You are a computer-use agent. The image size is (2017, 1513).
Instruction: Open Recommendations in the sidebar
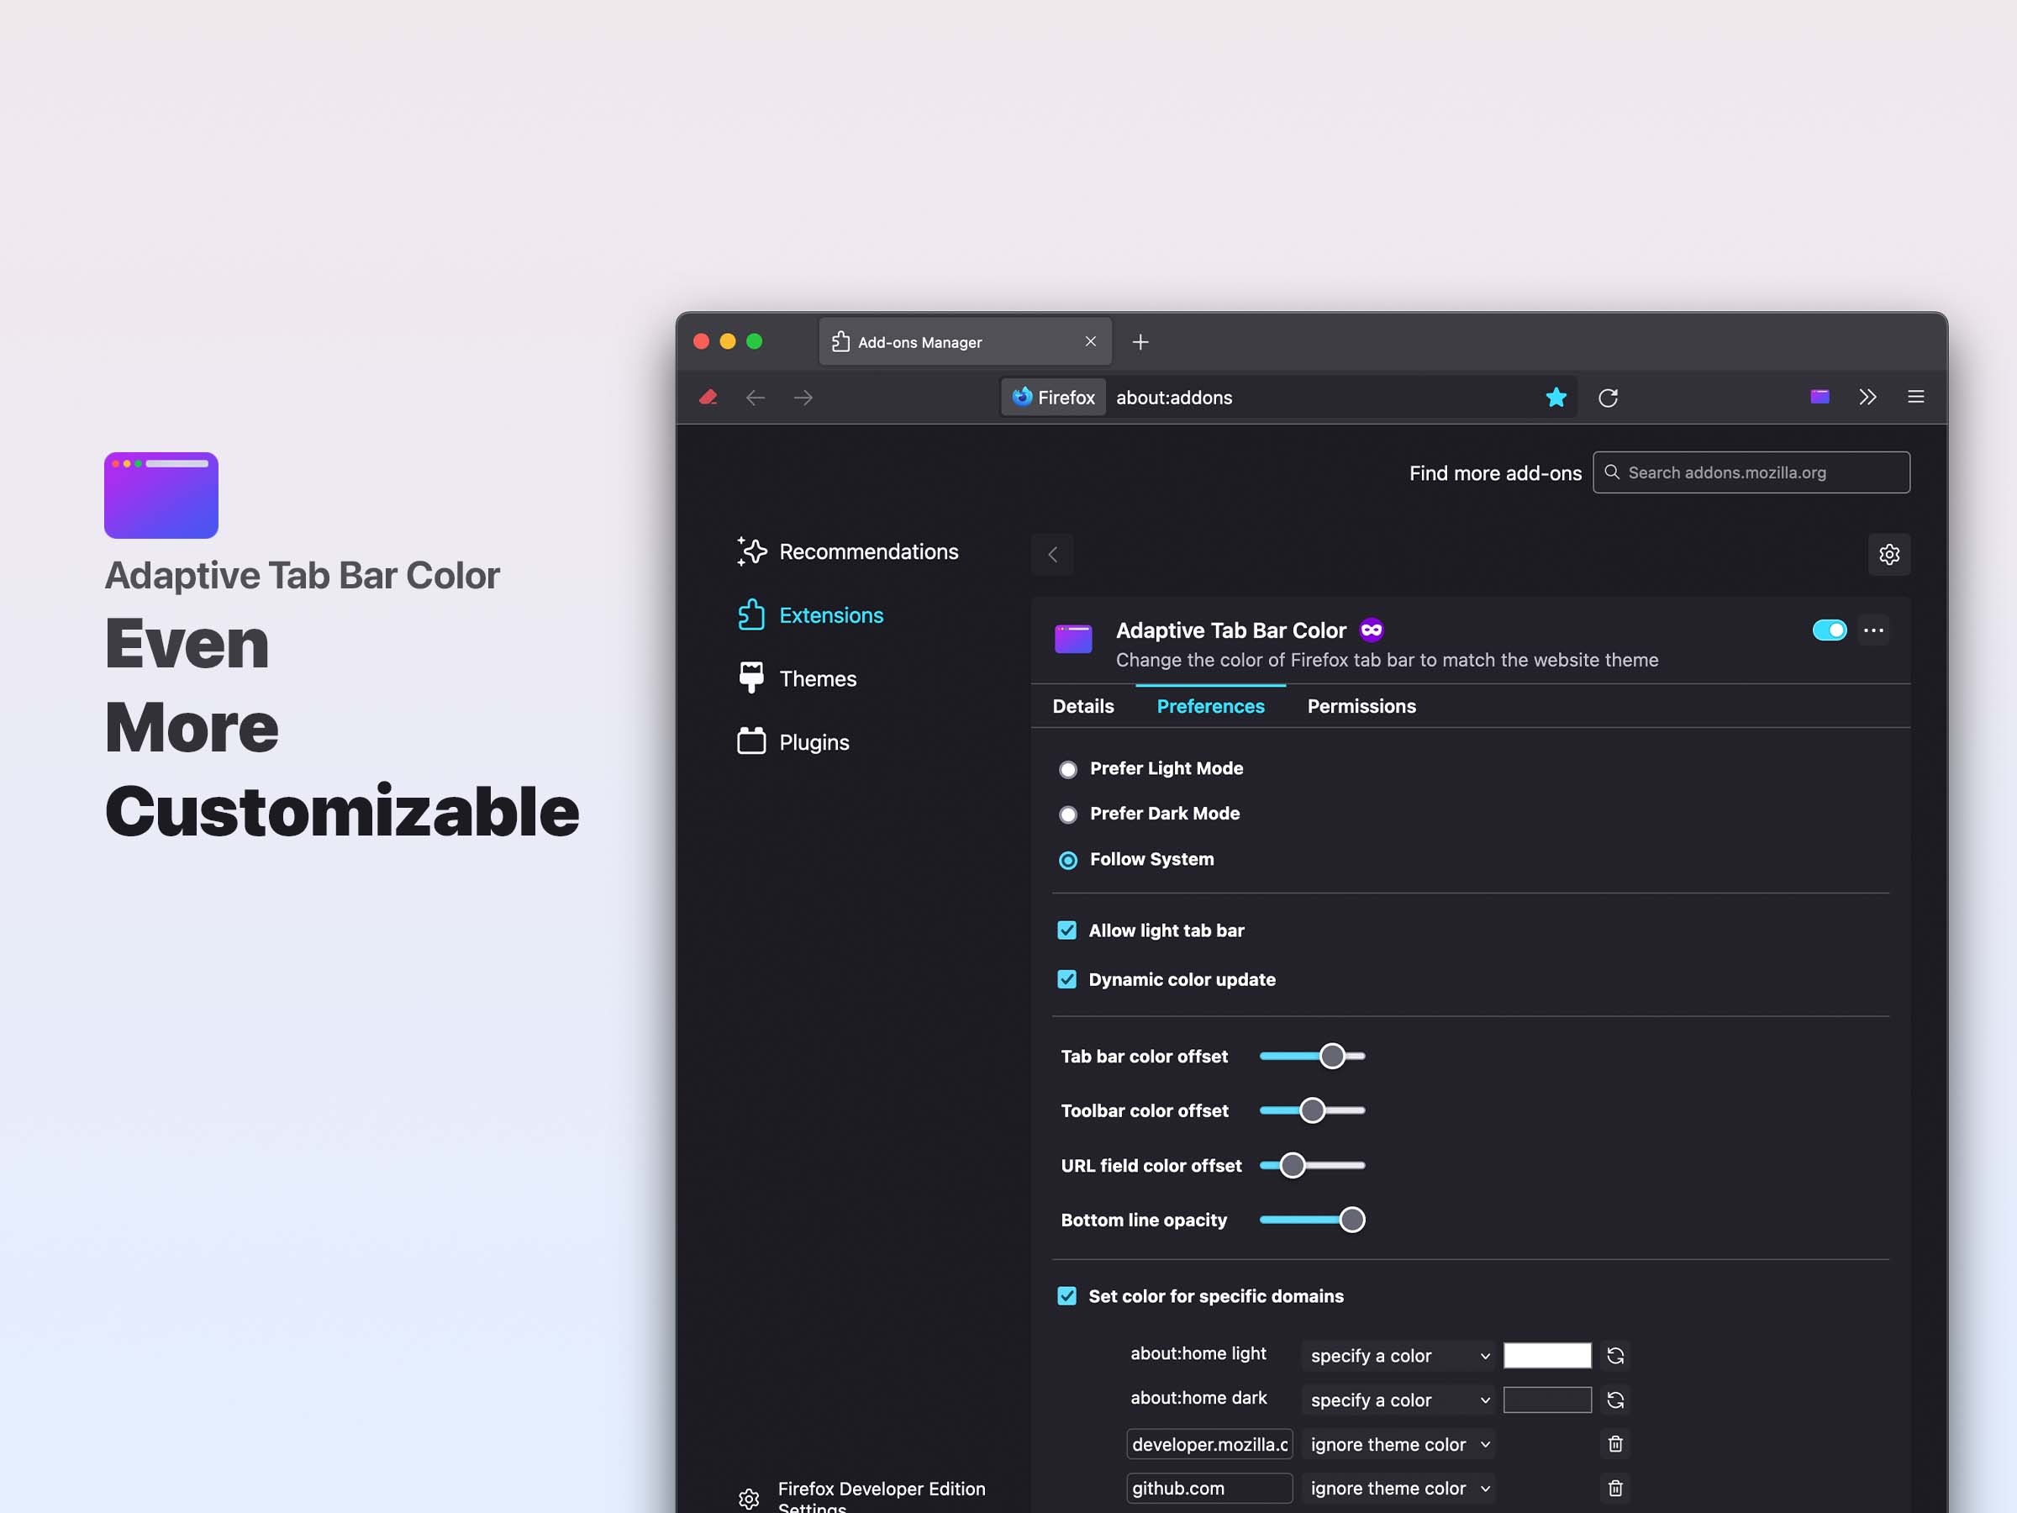tap(847, 551)
